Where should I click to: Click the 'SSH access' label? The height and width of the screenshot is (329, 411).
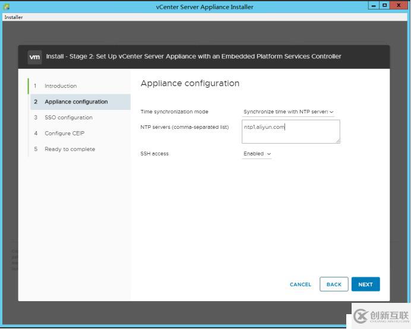click(154, 154)
